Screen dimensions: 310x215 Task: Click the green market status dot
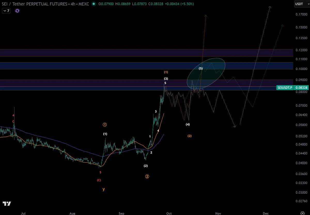[93, 4]
